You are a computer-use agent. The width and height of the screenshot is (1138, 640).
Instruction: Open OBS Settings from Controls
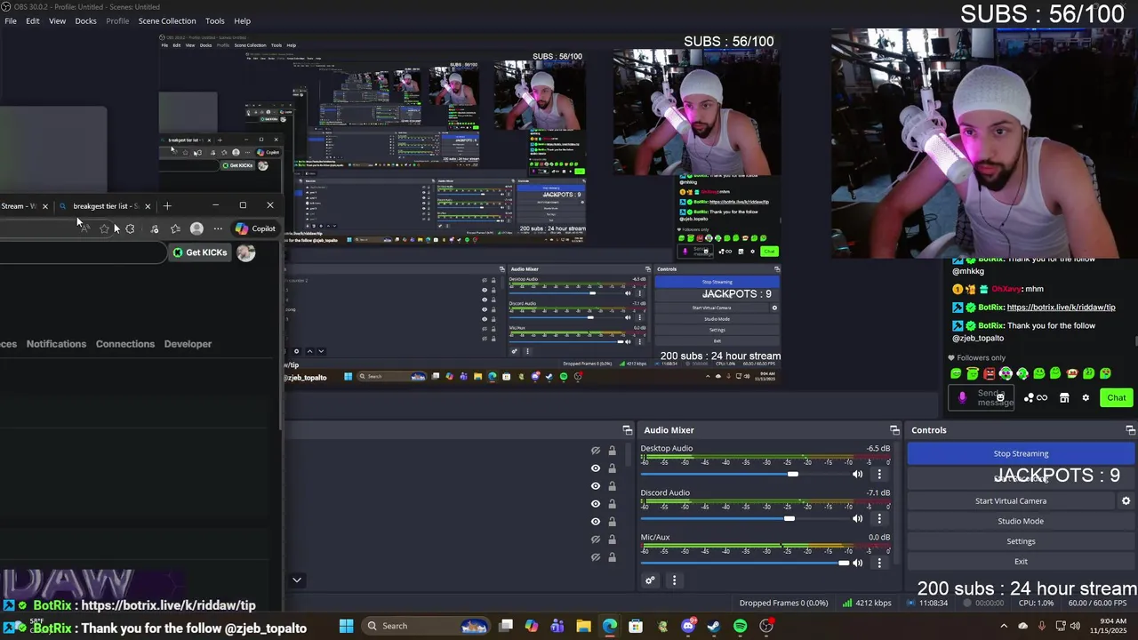(x=1021, y=541)
